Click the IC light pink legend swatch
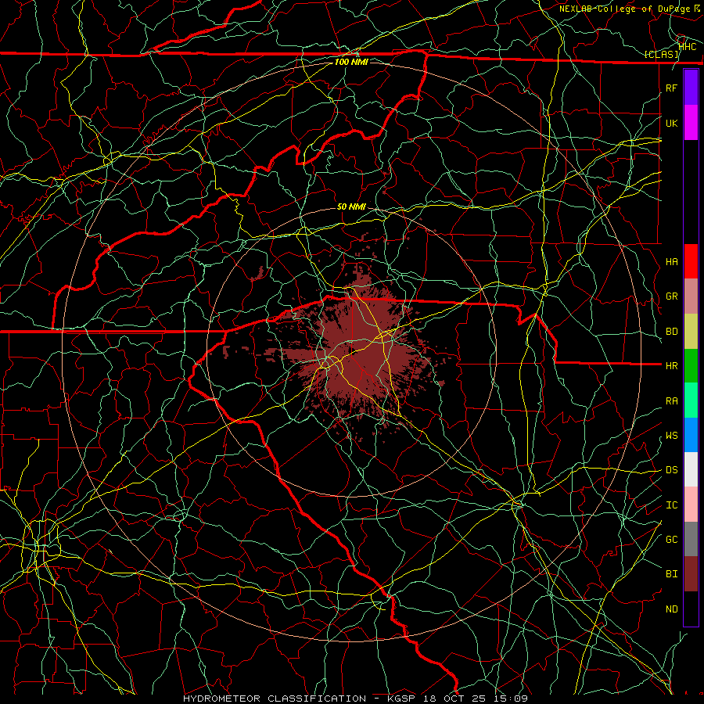The width and height of the screenshot is (704, 704). point(691,505)
